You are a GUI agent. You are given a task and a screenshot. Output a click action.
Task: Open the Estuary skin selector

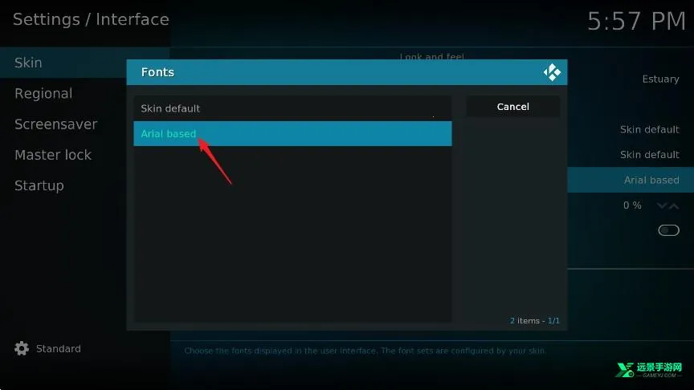tap(660, 79)
